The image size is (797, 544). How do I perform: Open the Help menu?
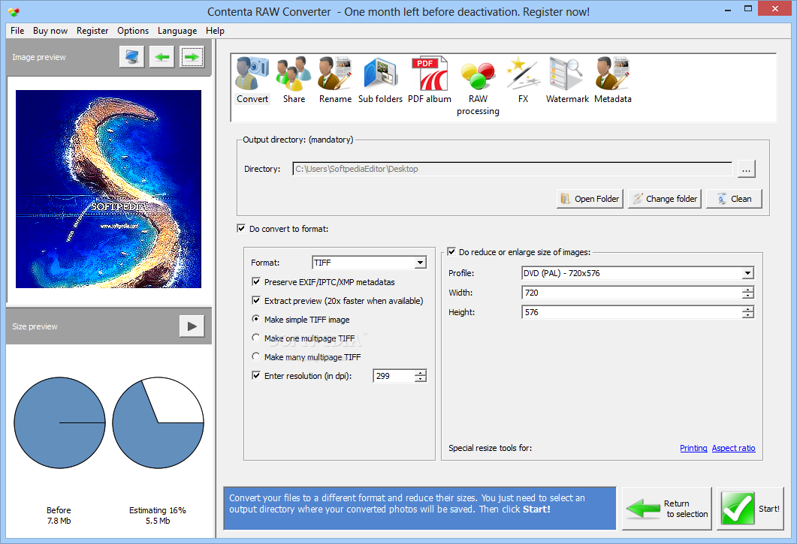click(x=215, y=31)
